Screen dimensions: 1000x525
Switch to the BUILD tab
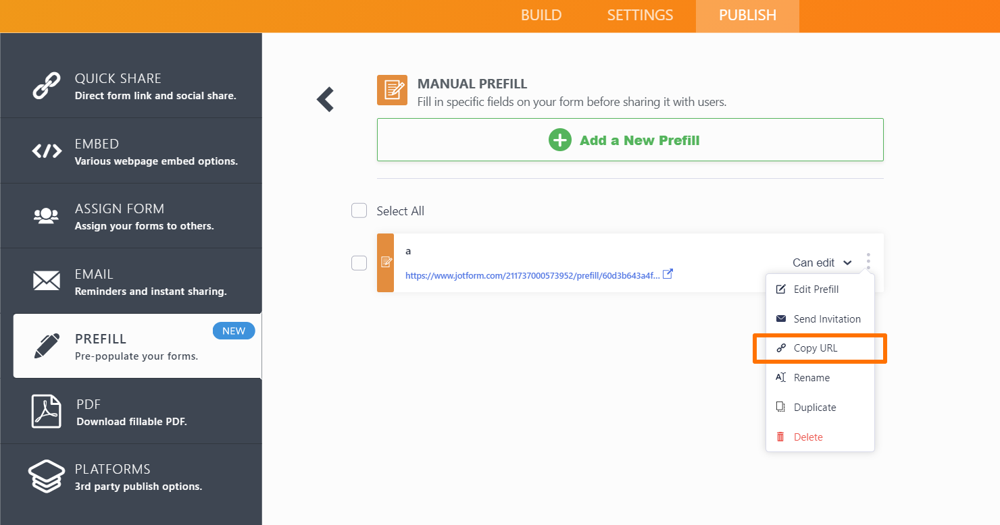pyautogui.click(x=541, y=15)
